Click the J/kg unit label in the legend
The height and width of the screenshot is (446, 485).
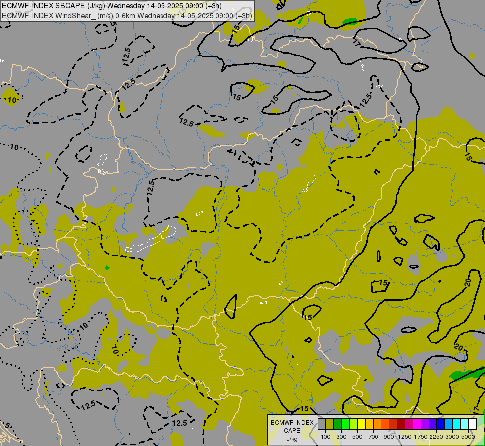coord(292,439)
